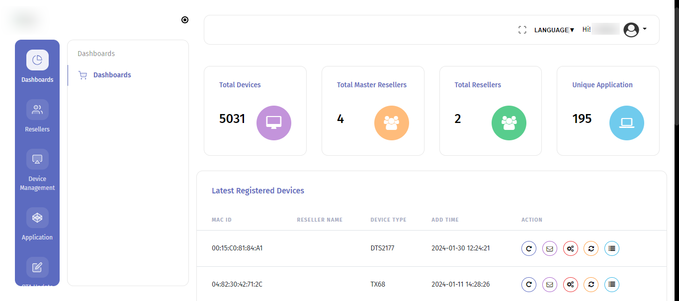The image size is (679, 301).
Task: Click reload icon for device 00:15:C0:81:84:A1
Action: tap(529, 248)
